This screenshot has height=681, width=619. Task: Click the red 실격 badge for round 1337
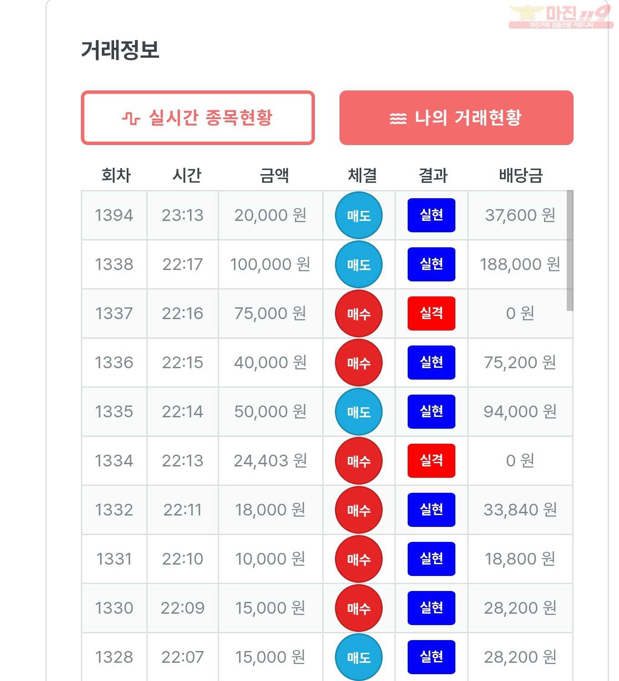(x=431, y=313)
